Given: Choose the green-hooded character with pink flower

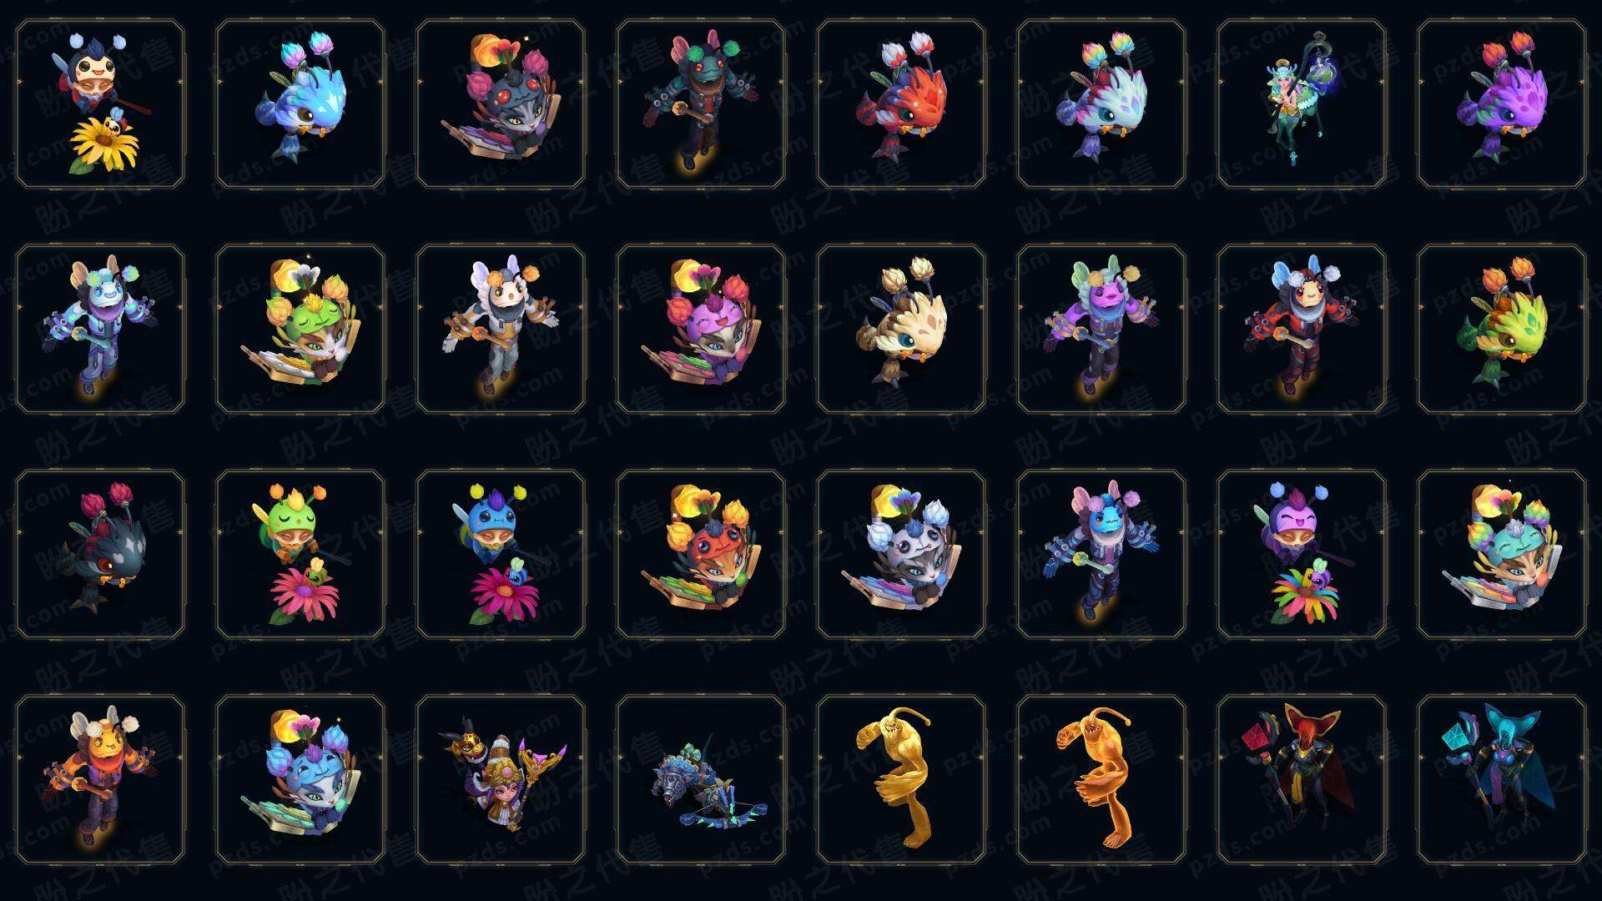Looking at the screenshot, I should 300,554.
